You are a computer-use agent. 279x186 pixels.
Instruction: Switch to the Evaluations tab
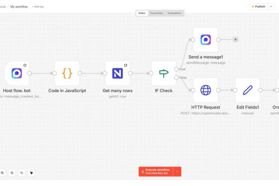175,13
